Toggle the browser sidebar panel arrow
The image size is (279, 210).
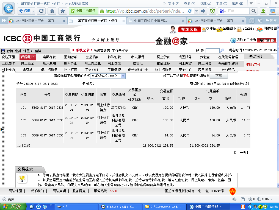coord(4,21)
